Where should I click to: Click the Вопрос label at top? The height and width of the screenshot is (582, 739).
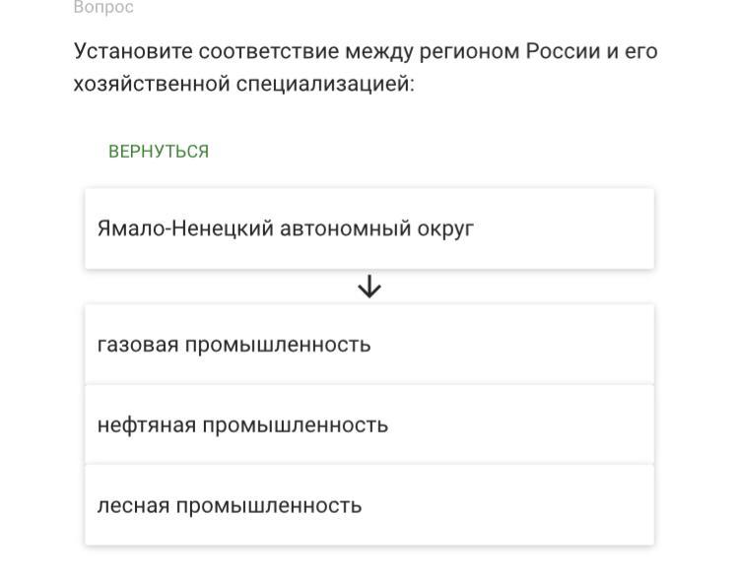[x=103, y=8]
